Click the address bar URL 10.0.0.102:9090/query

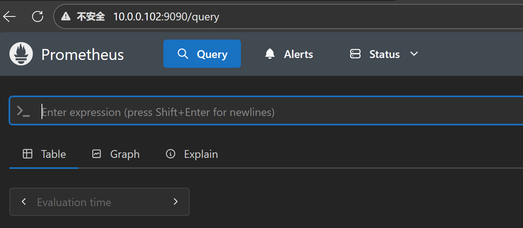click(166, 16)
